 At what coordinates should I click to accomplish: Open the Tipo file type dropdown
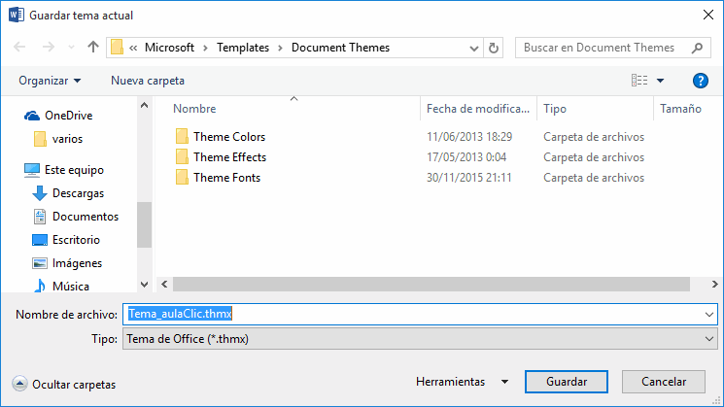(418, 338)
